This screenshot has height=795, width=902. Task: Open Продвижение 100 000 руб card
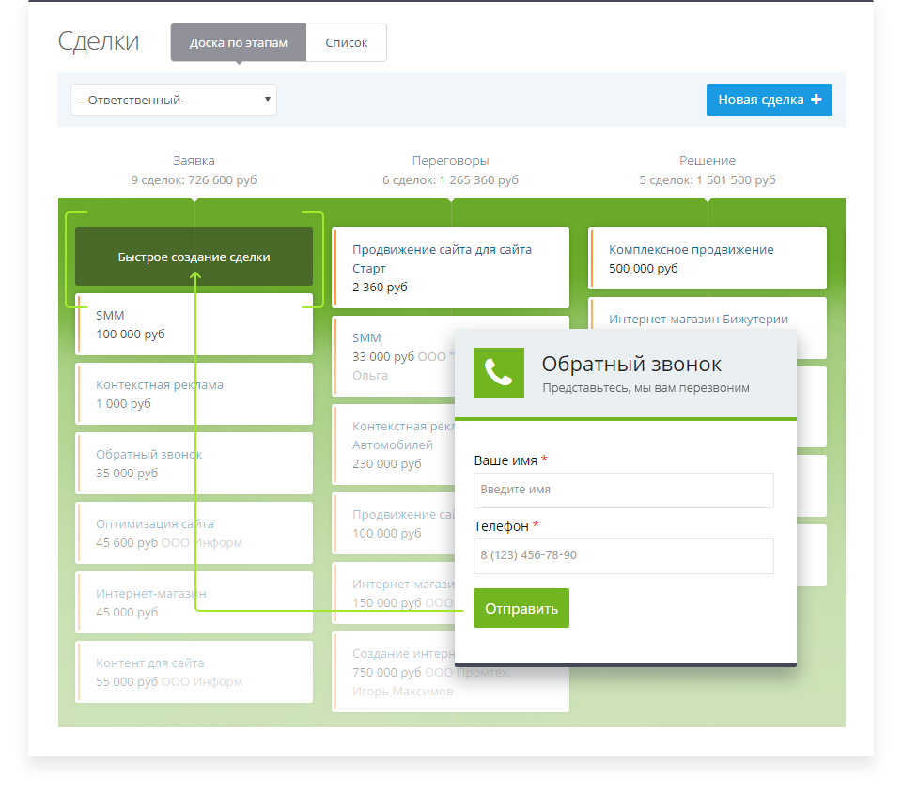(393, 524)
